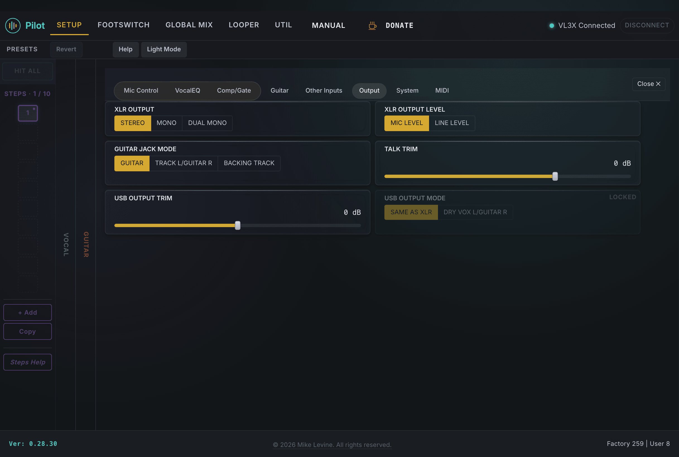Open the UTIL tab

point(283,25)
